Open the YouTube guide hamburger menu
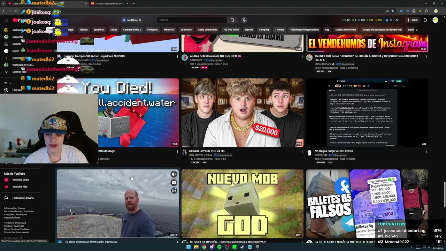 [x=6, y=20]
